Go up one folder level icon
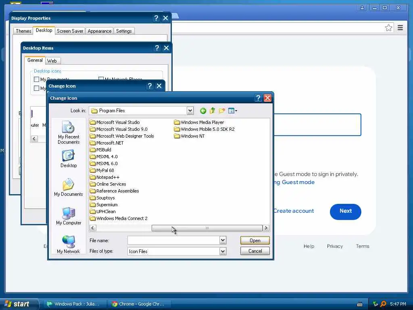Viewport: 413px width, 310px height. click(212, 111)
